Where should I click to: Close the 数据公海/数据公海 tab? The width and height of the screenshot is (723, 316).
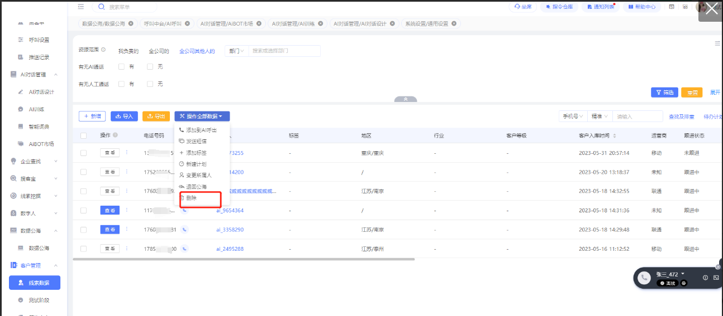(x=131, y=23)
